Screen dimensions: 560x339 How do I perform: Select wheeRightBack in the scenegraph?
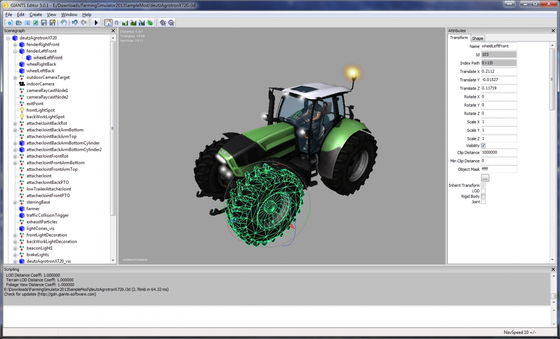[41, 64]
